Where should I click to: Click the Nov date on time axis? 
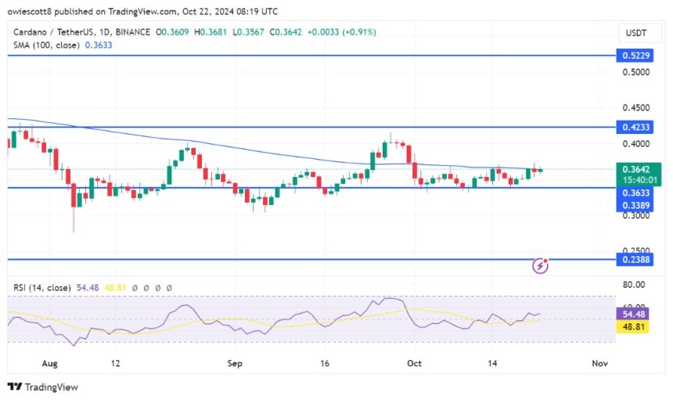pyautogui.click(x=599, y=363)
